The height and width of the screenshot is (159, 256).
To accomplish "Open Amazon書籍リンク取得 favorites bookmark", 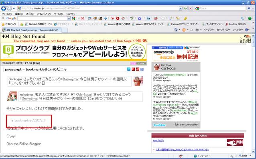I will tap(118, 24).
